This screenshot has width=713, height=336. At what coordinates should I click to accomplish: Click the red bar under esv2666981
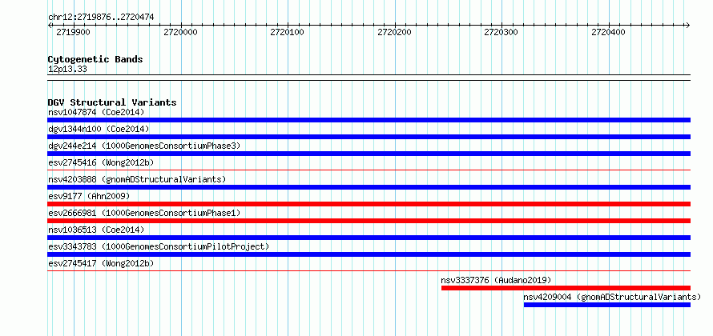[369, 221]
